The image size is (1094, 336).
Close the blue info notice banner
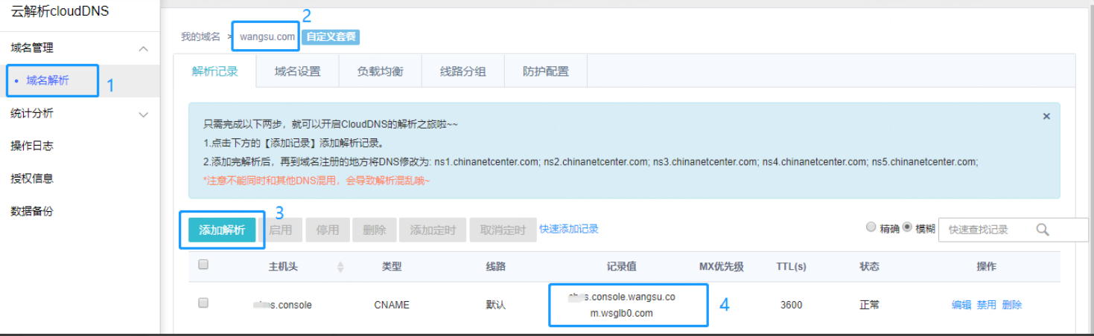[1046, 116]
